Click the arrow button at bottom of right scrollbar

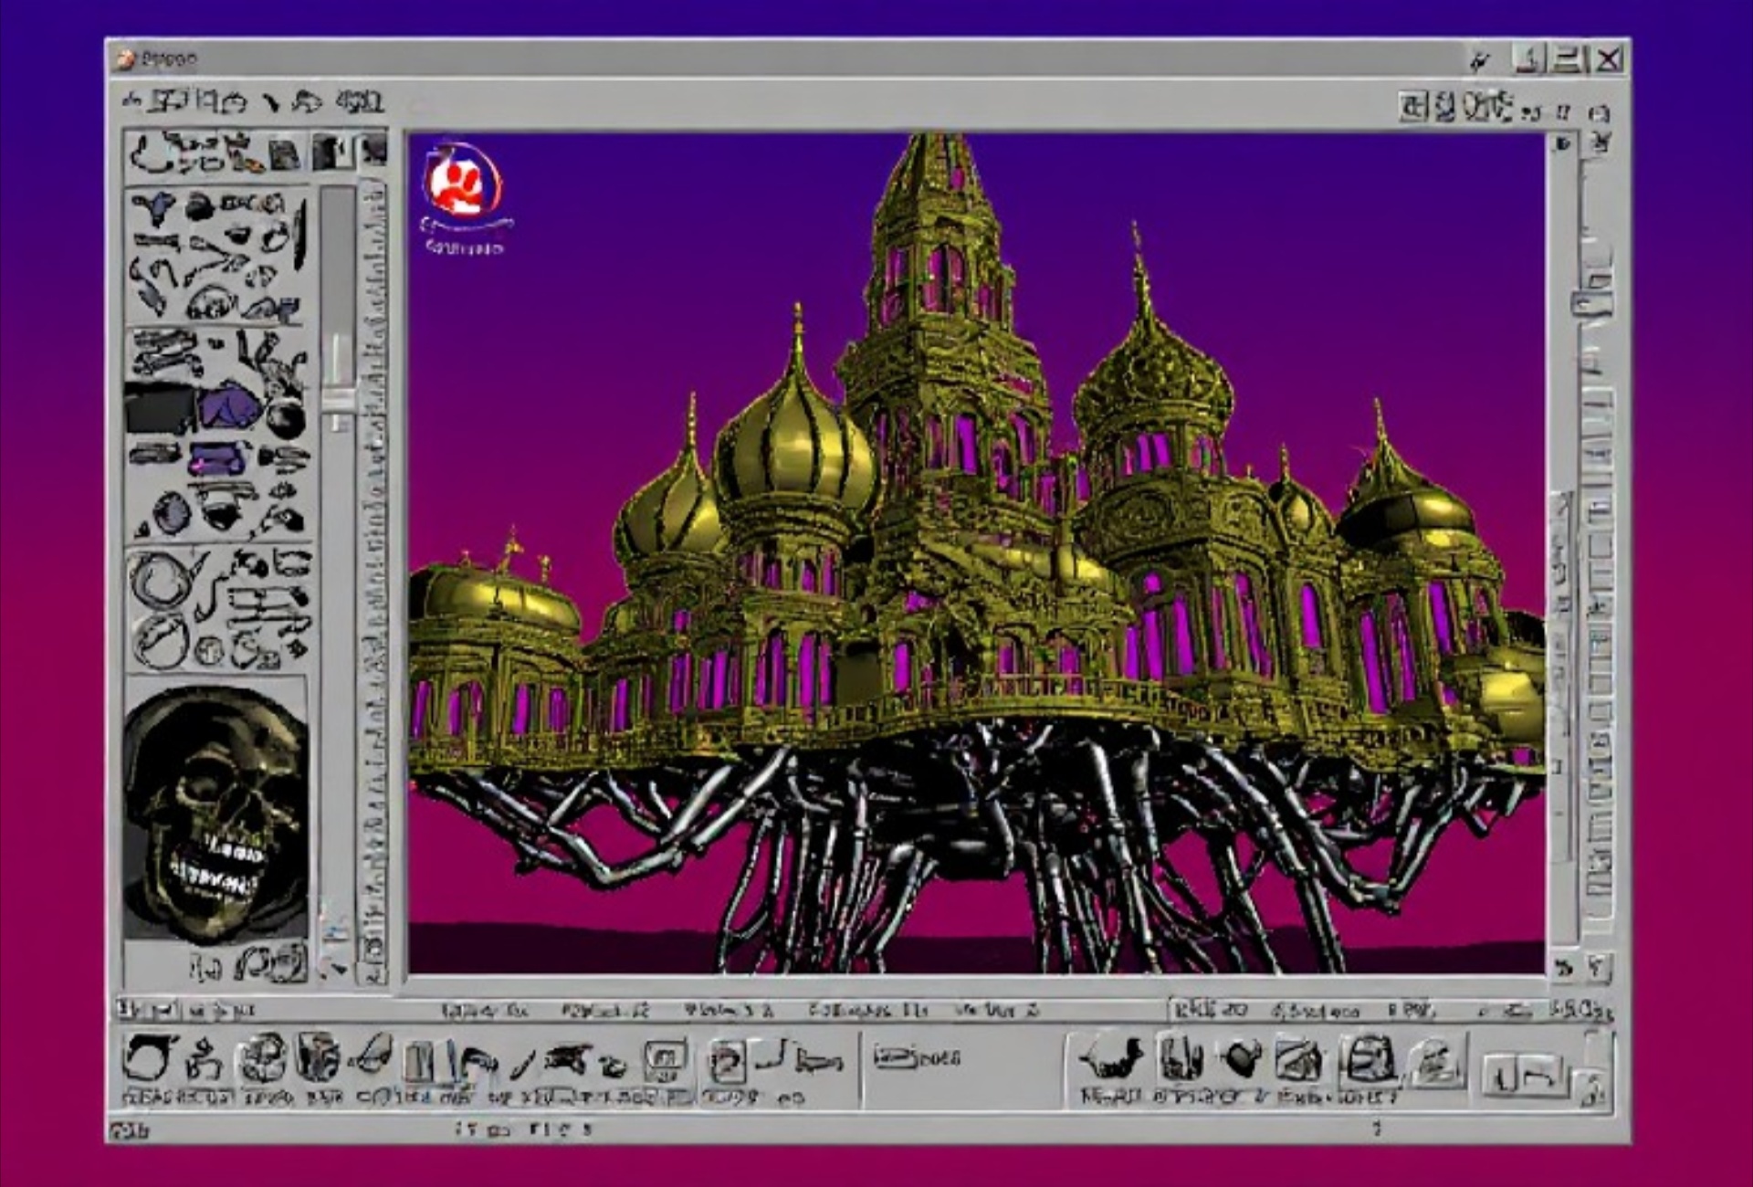(x=1563, y=967)
